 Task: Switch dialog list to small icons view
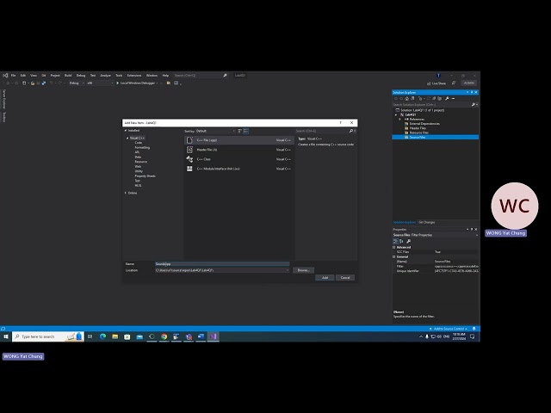239,131
